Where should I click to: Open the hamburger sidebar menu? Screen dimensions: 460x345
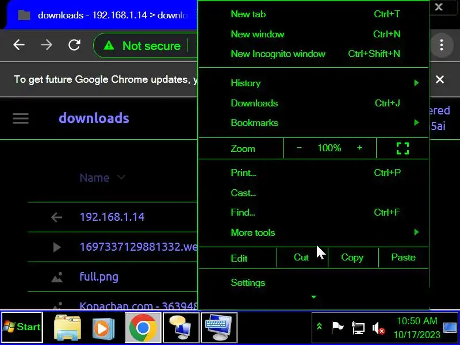click(21, 118)
